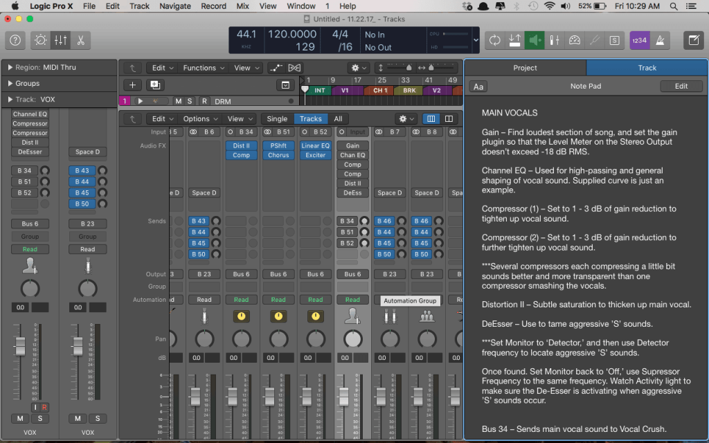Open Quick Help question mark button
The image size is (709, 443).
click(15, 40)
